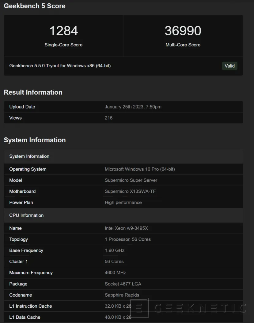Viewport: 254px width, 323px height.
Task: Select the Supermicro X13SWA-TF value
Action: coord(130,191)
